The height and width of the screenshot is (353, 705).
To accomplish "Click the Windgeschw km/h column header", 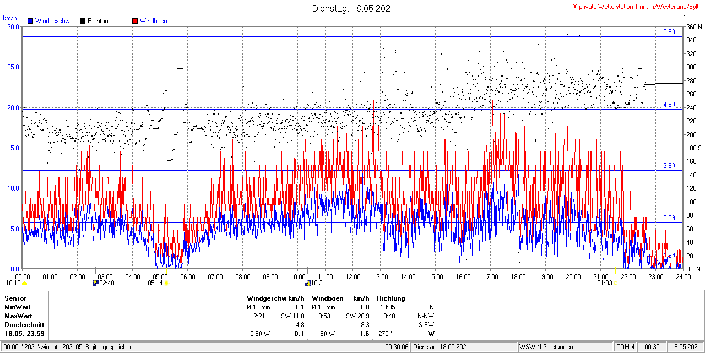I will pos(275,298).
